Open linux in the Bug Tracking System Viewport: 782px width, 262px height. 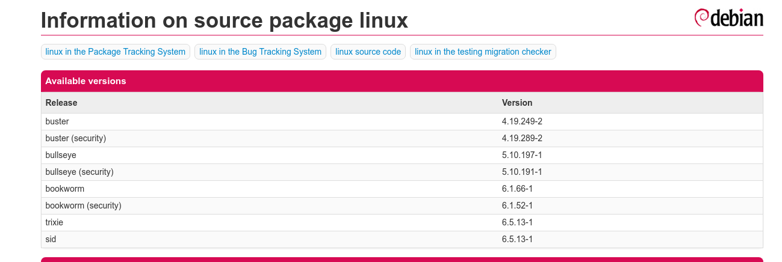coord(260,52)
